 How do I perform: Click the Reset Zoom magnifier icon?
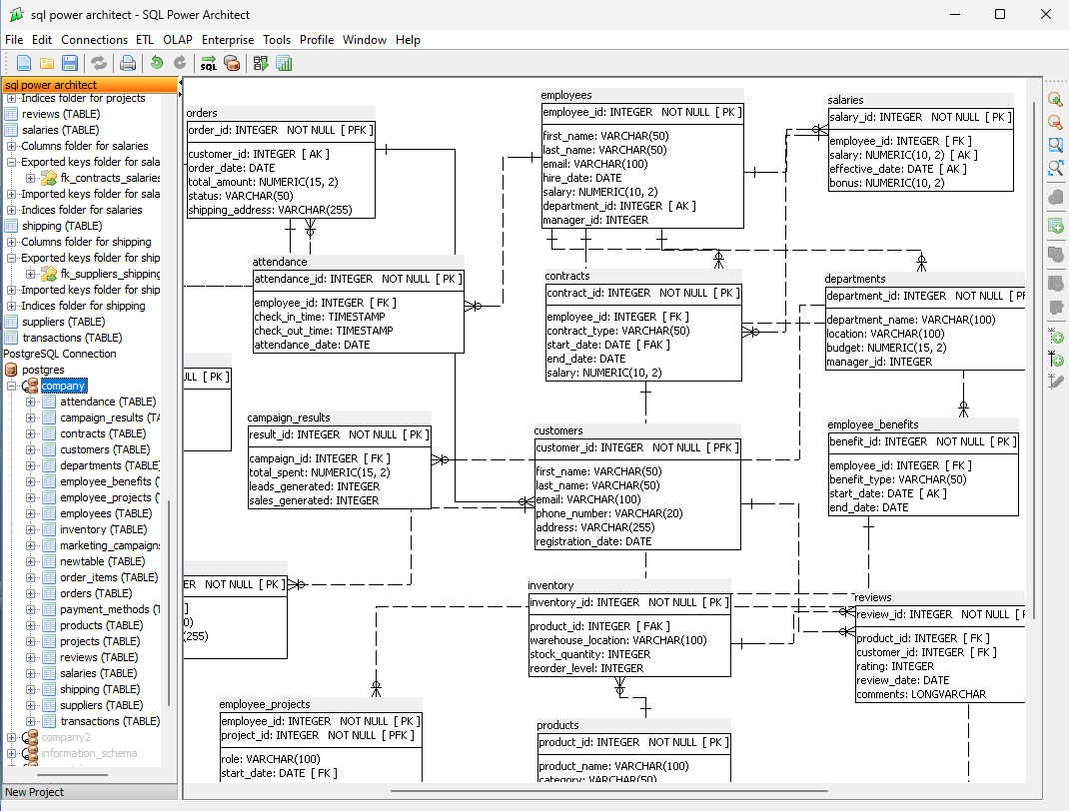pyautogui.click(x=1055, y=145)
